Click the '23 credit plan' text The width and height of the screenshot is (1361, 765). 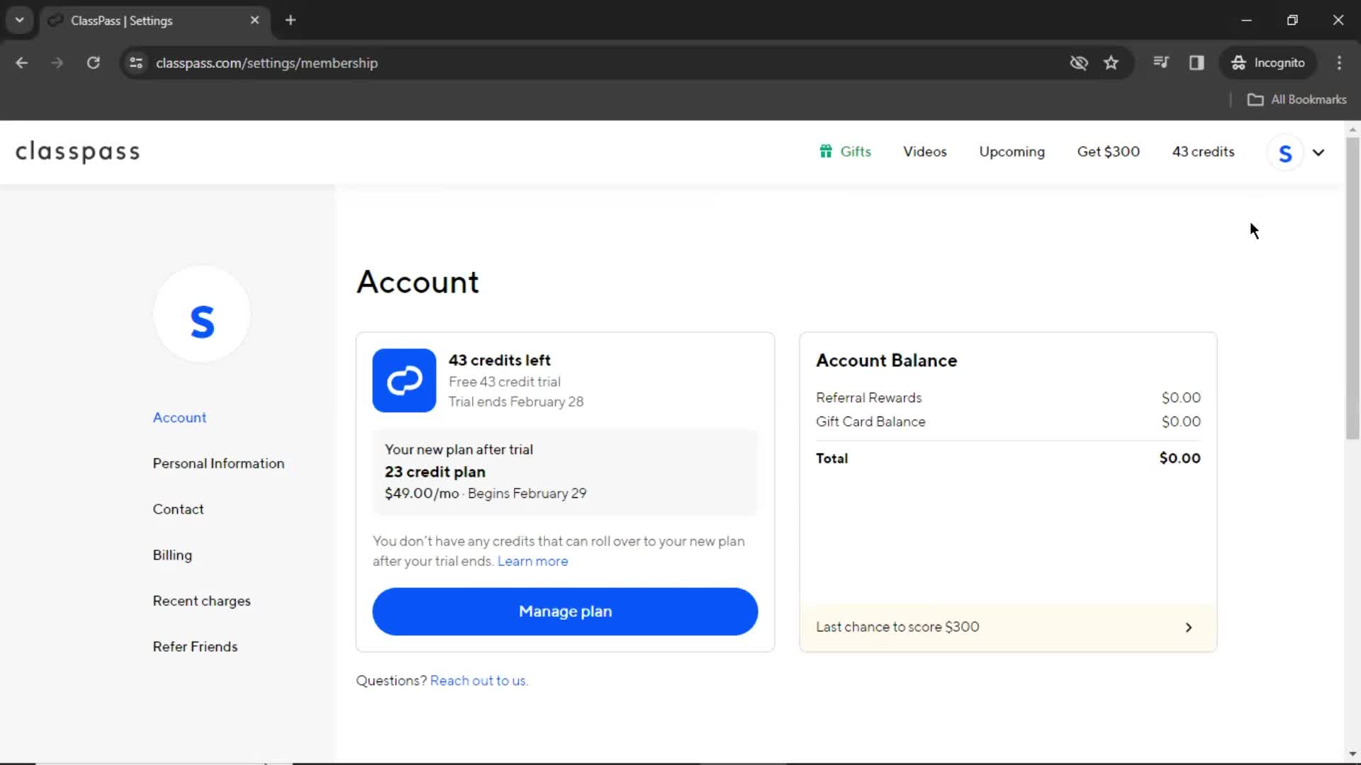pyautogui.click(x=435, y=472)
